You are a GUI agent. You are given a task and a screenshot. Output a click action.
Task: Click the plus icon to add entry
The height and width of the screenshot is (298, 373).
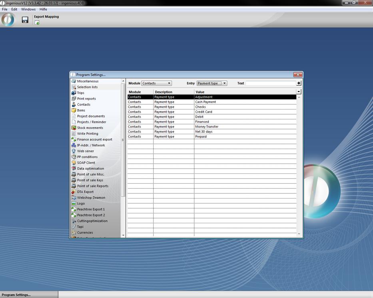[299, 83]
